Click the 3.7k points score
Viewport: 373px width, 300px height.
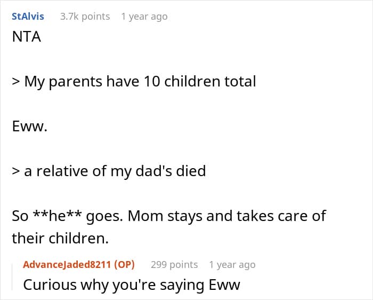coord(85,17)
